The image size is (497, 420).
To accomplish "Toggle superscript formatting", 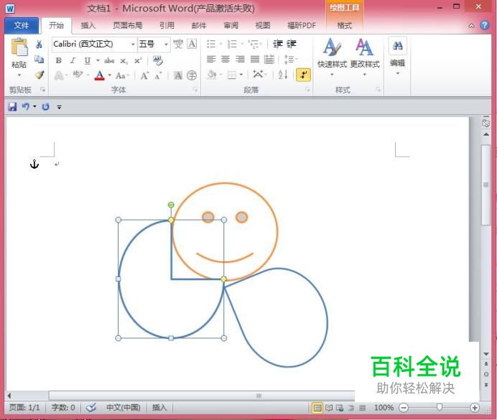I will (138, 60).
